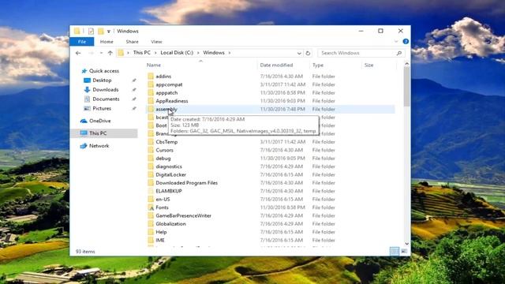Select the Downloaded Program Files folder name
Image resolution: width=505 pixels, height=284 pixels.
(186, 182)
